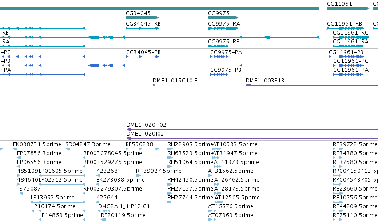Click the teal CG34045 gene bar
This screenshot has width=378, height=222.
pyautogui.click(x=142, y=18)
